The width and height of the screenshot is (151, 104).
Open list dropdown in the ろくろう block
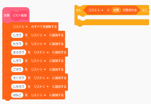[41, 78]
